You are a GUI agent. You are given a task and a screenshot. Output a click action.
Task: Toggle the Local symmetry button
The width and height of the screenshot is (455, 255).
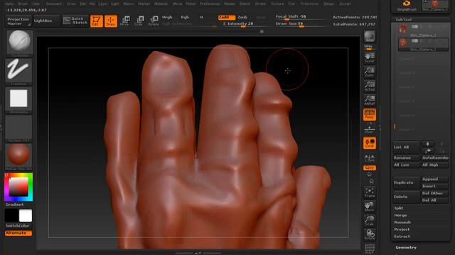click(x=370, y=143)
